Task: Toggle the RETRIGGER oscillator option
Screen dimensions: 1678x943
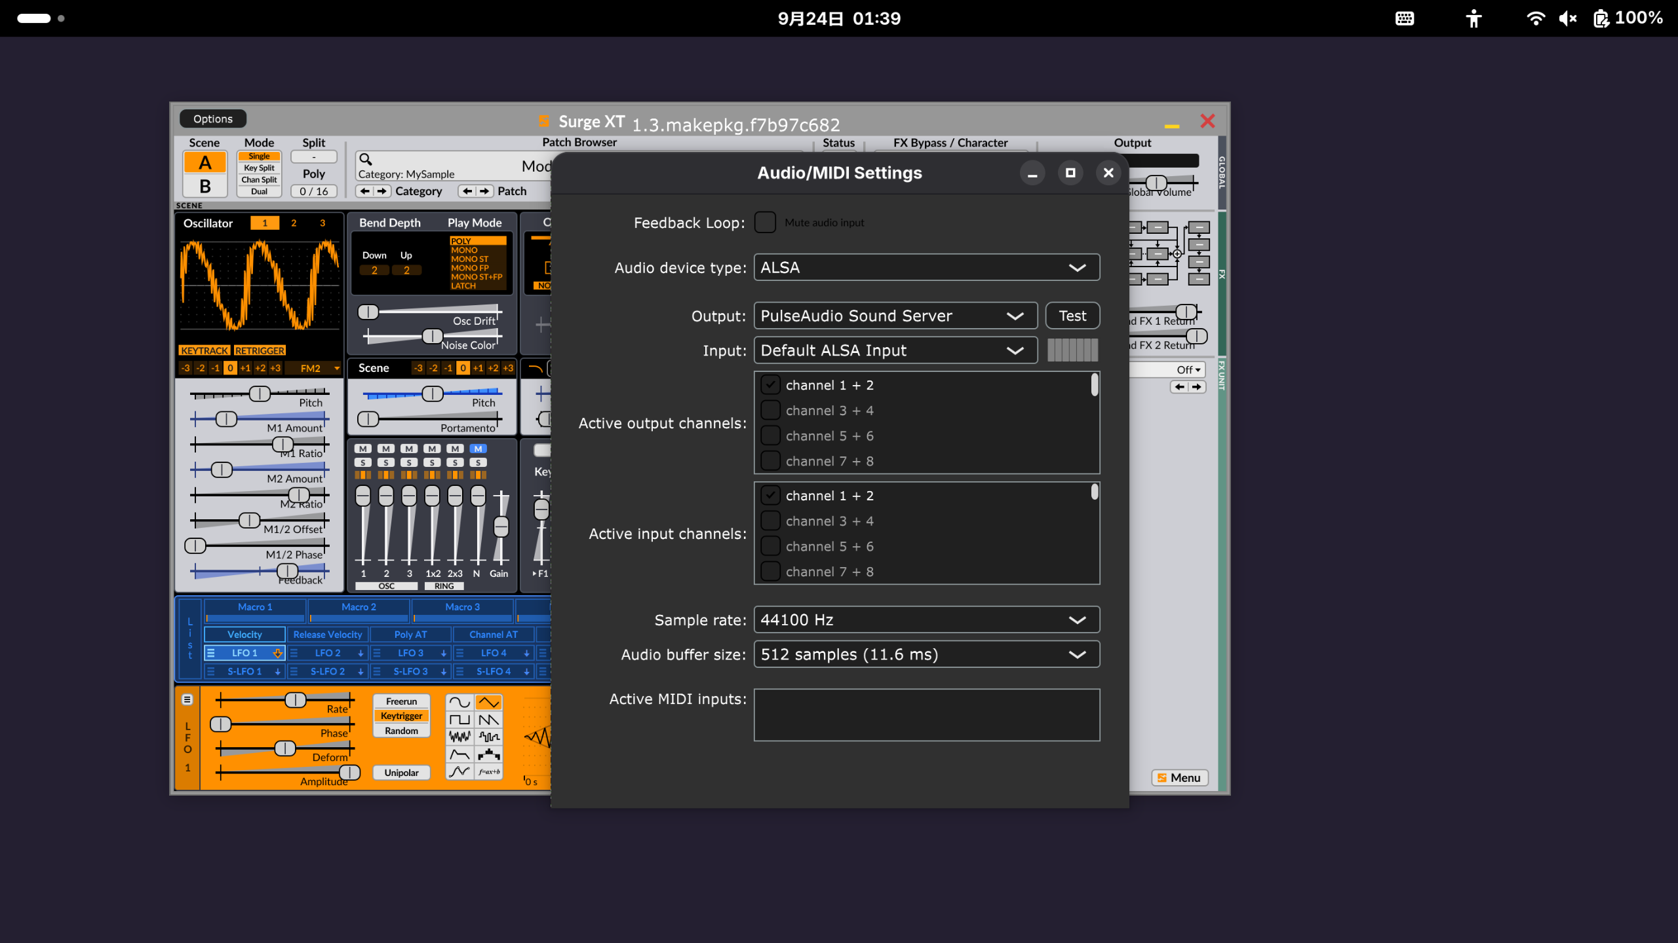Action: click(x=260, y=350)
